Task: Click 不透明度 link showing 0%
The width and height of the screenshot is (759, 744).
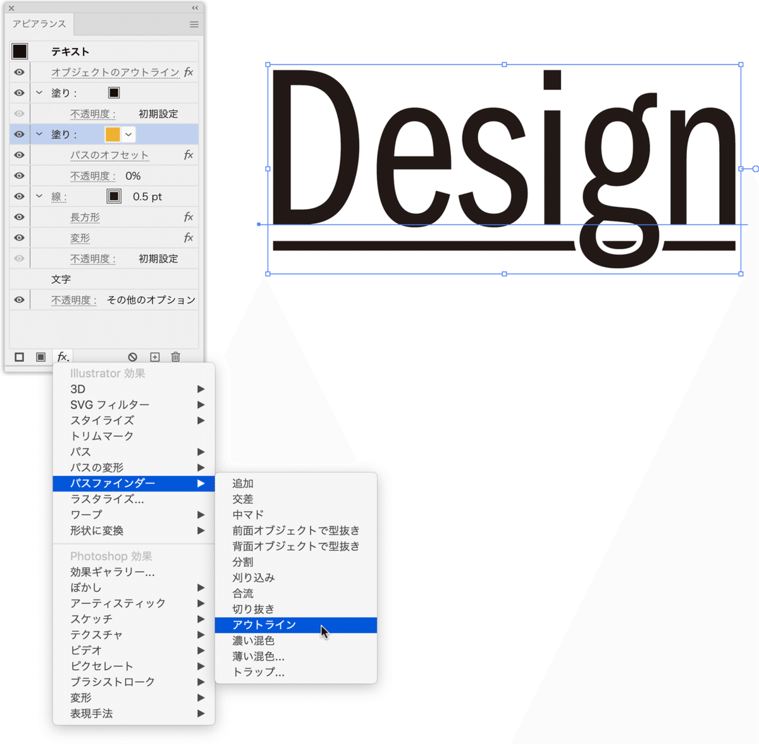Action: tap(93, 176)
